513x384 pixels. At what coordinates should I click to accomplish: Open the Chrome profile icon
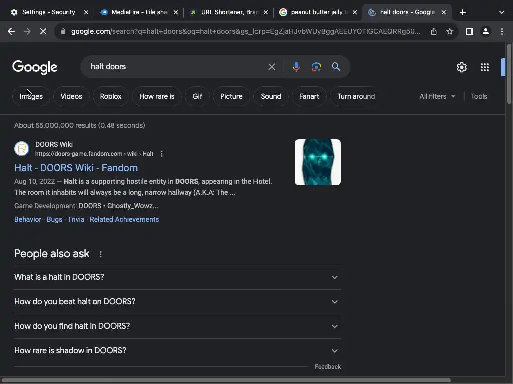[486, 31]
